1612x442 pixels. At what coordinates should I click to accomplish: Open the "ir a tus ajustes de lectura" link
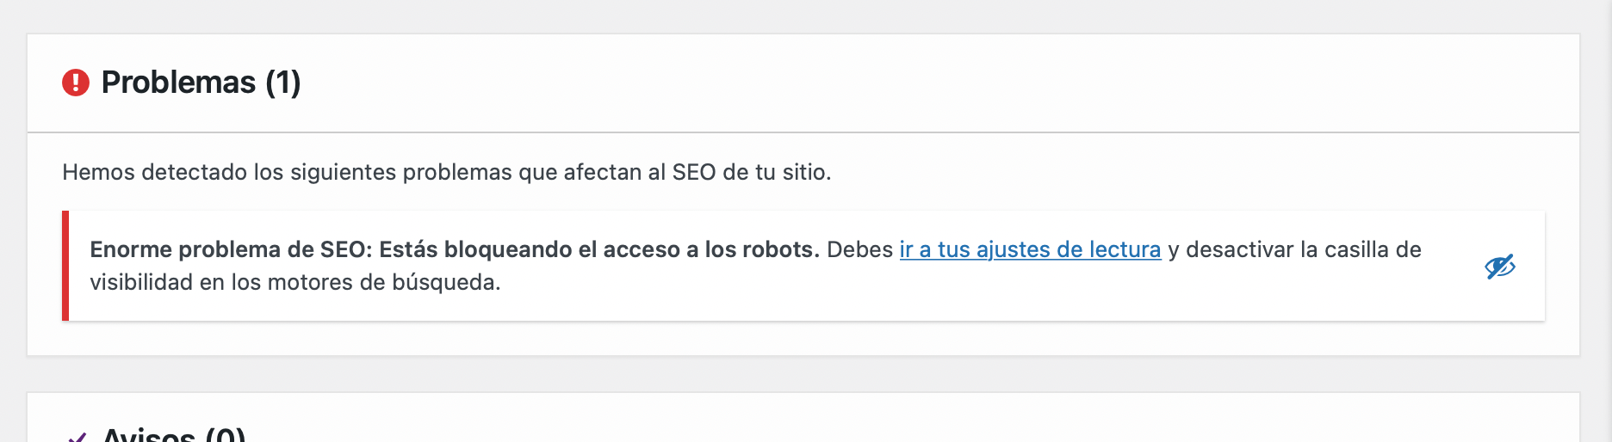tap(1030, 249)
